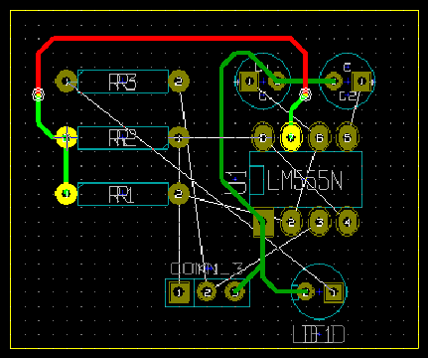This screenshot has width=428, height=358.
Task: Click pin 4 of the LM555N
Action: [347, 222]
